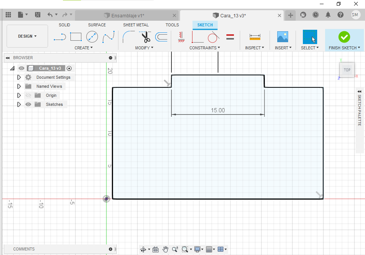Activate Cara_13 v3 component radio button
The width and height of the screenshot is (365, 255).
pyautogui.click(x=69, y=68)
